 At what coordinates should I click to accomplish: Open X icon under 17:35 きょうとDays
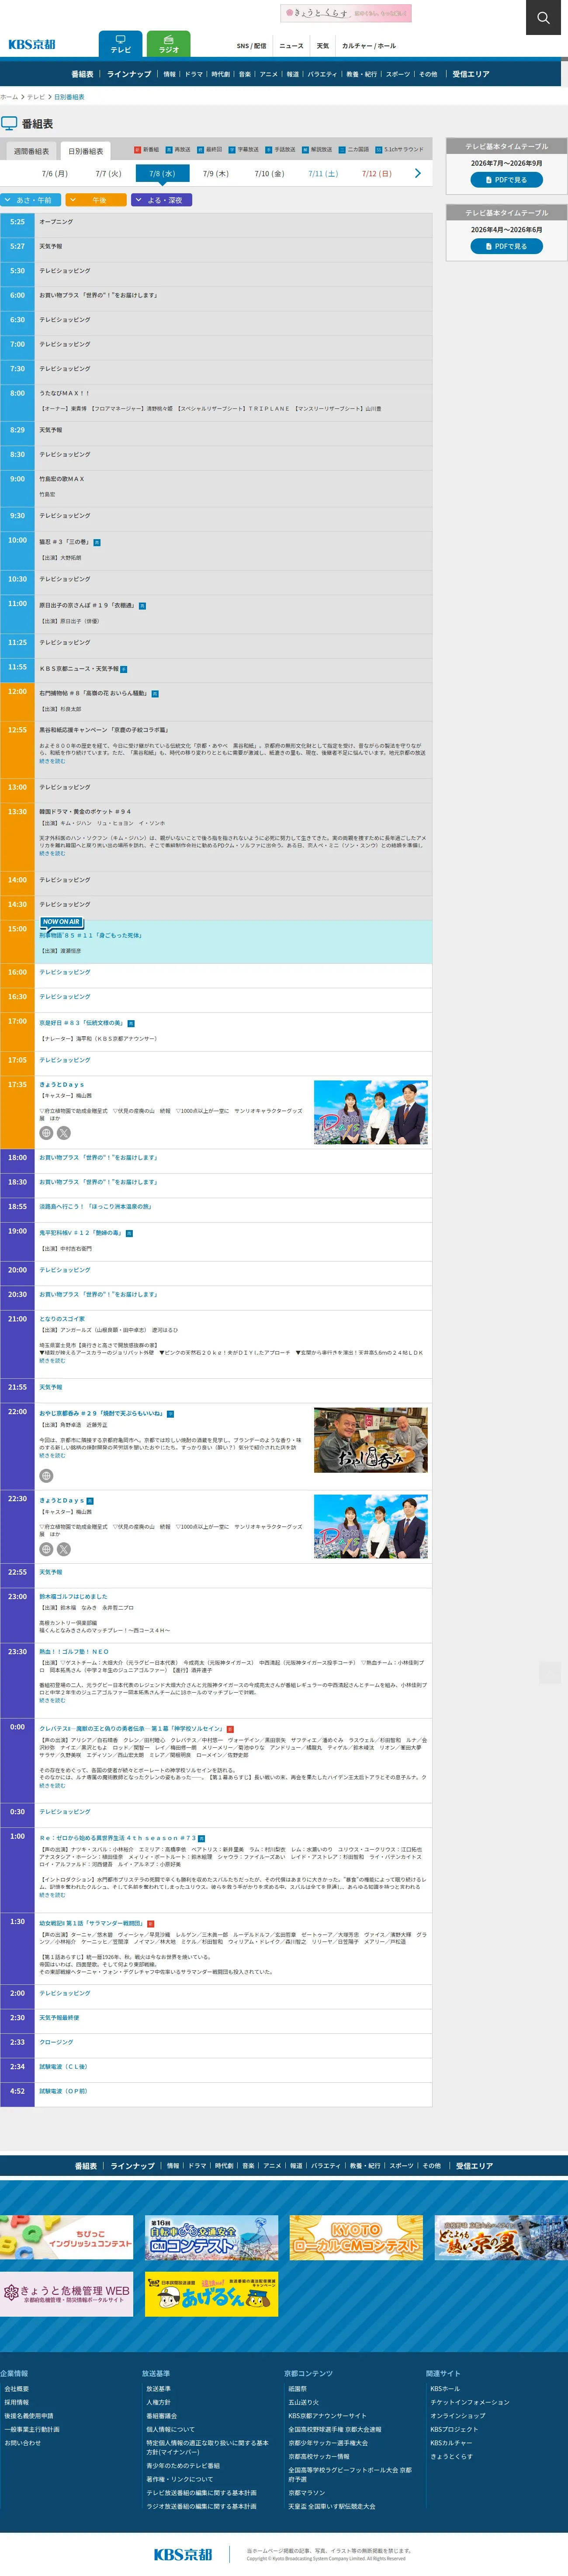(64, 1133)
